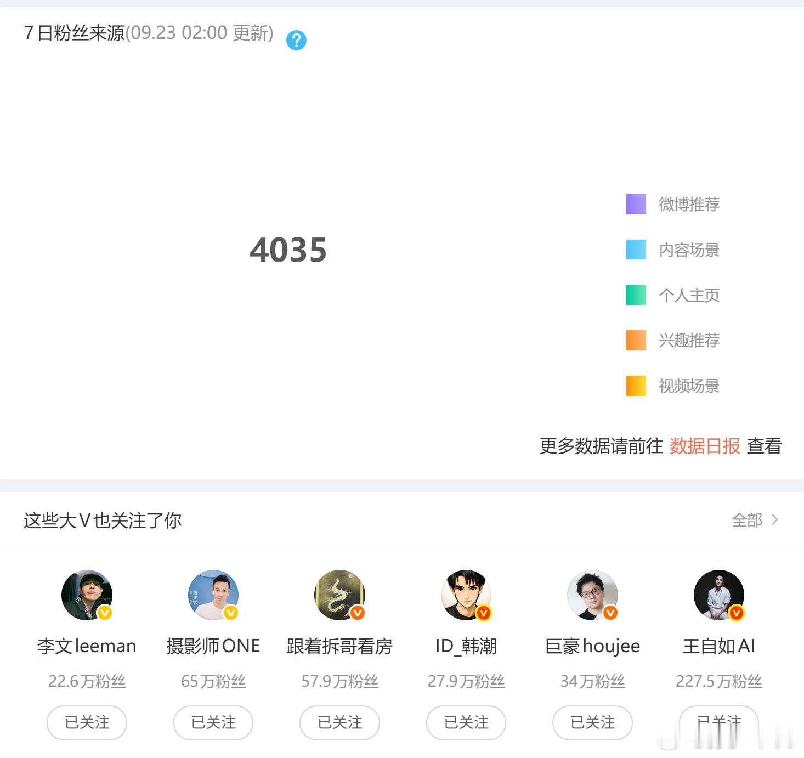Click the blue question mark help icon
The image size is (804, 758).
coord(296,40)
